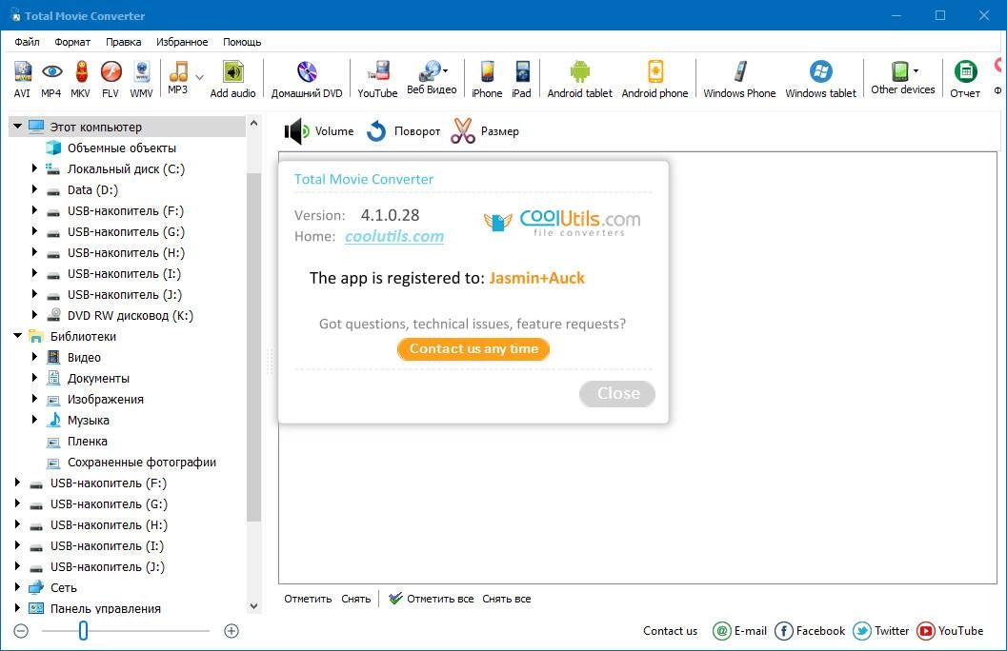Collapse the Этот компьютер node
The width and height of the screenshot is (1007, 651).
[18, 127]
